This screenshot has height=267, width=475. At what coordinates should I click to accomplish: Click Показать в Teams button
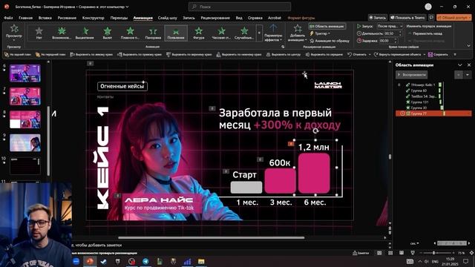click(407, 18)
